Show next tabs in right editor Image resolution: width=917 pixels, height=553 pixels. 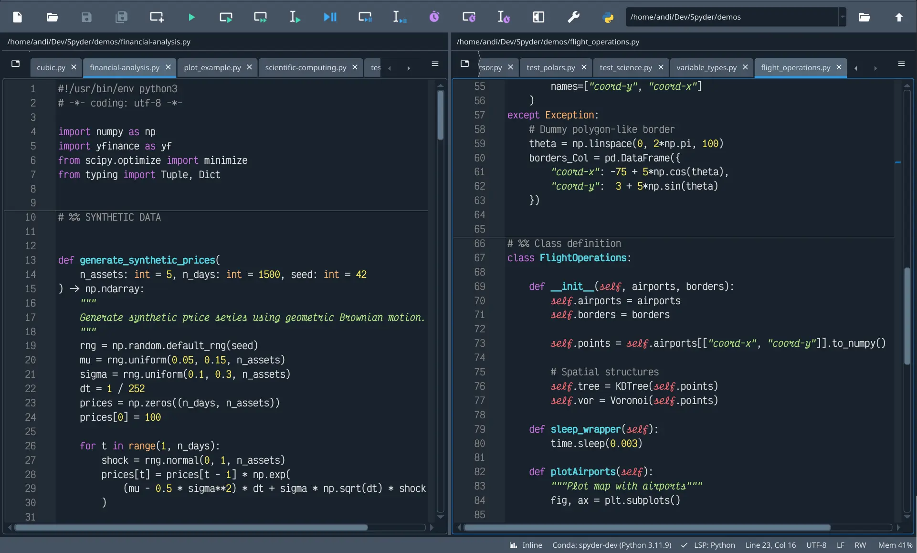[x=875, y=68]
